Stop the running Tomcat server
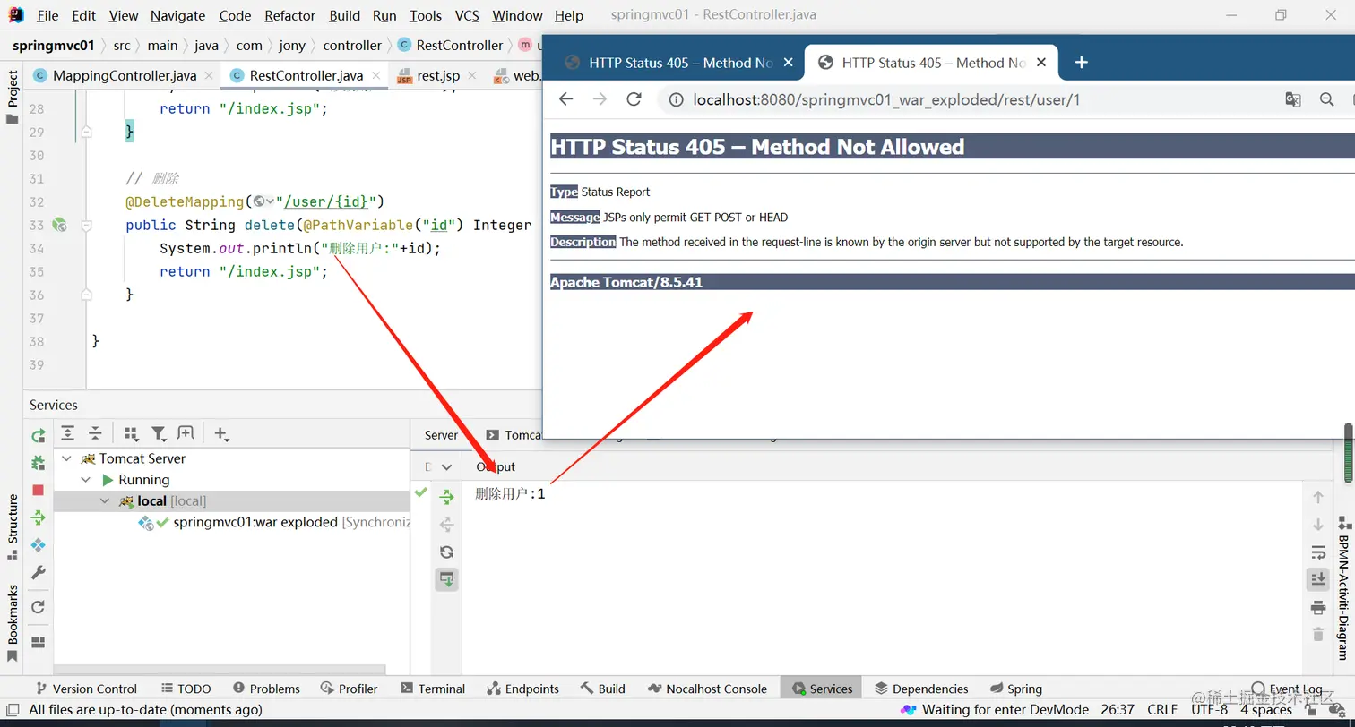Image resolution: width=1355 pixels, height=727 pixels. pyautogui.click(x=38, y=490)
